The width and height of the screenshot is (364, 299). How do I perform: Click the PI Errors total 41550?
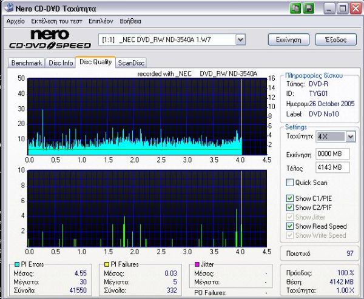click(x=78, y=291)
